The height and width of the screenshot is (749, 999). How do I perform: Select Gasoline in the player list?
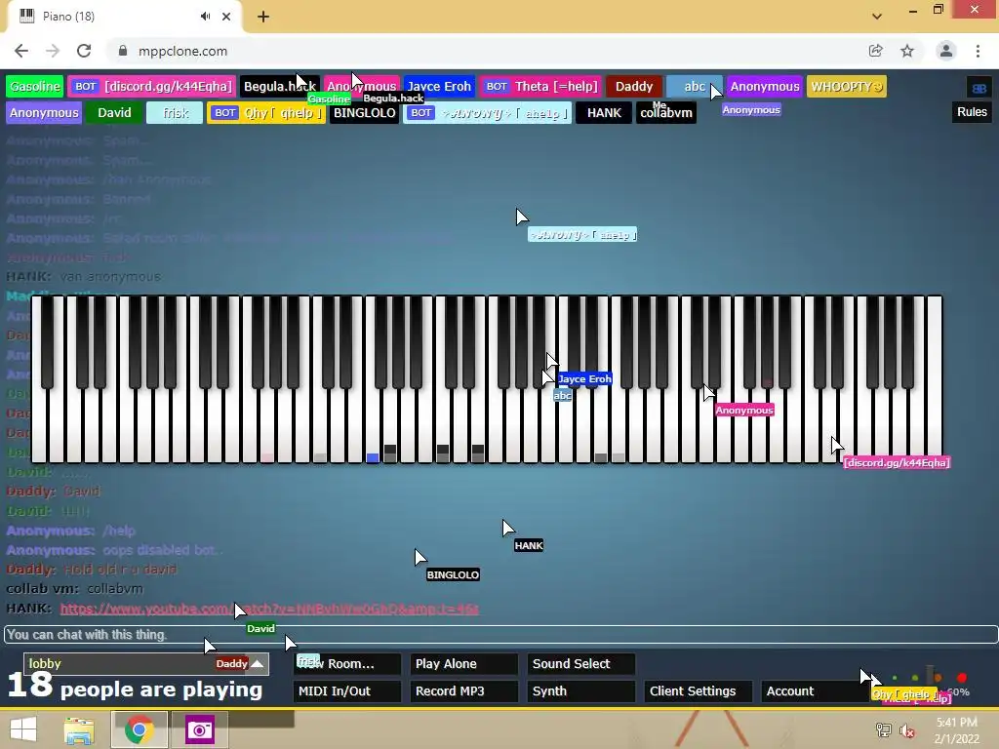pos(35,87)
